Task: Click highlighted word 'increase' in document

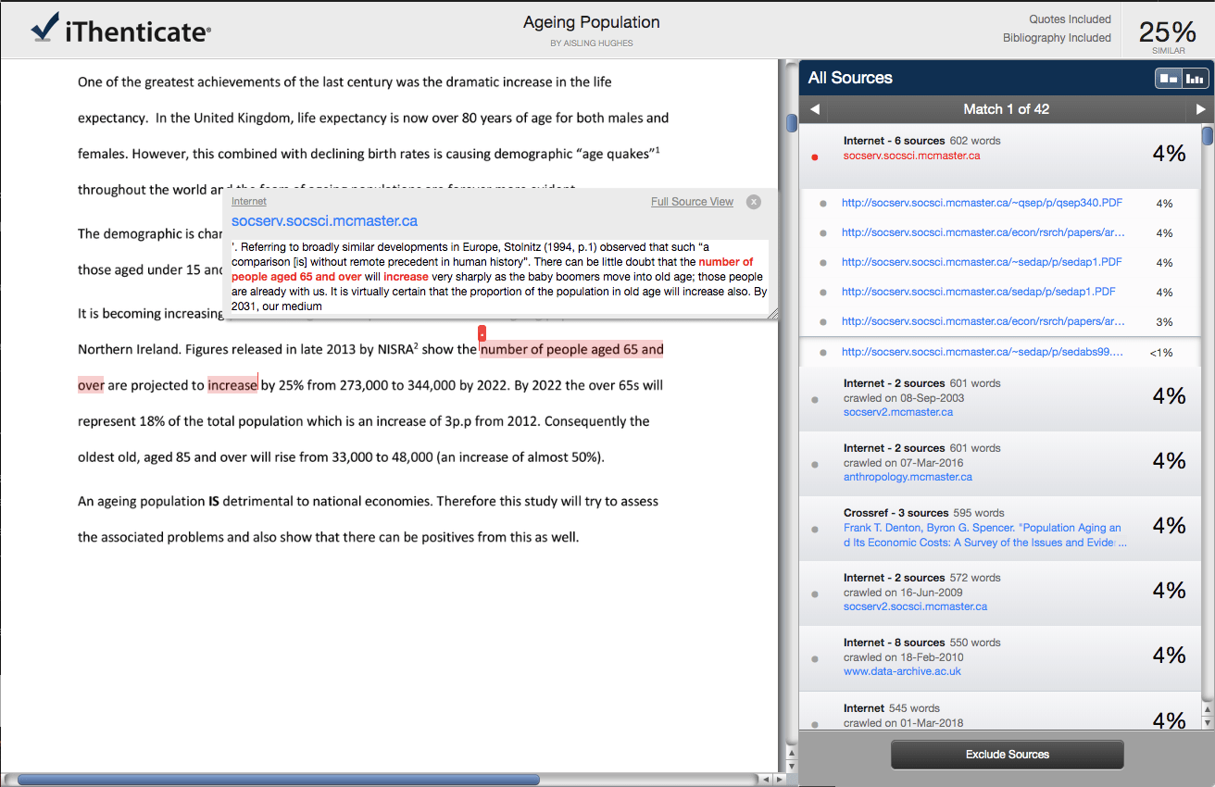Action: 232,385
